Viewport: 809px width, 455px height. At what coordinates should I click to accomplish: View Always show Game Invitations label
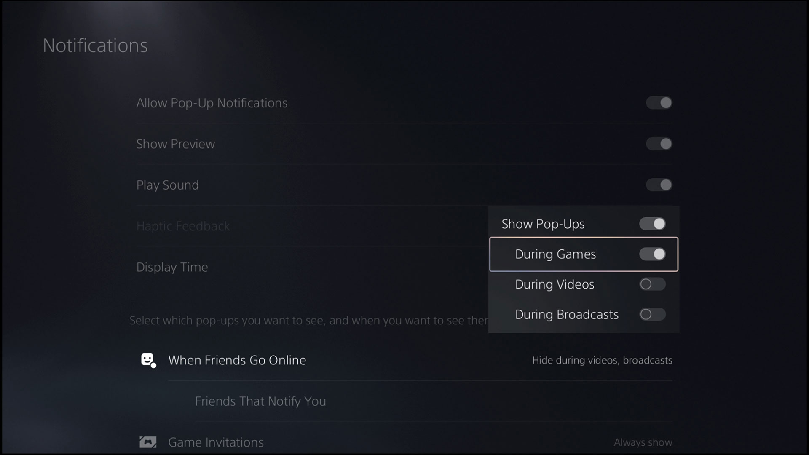point(642,442)
